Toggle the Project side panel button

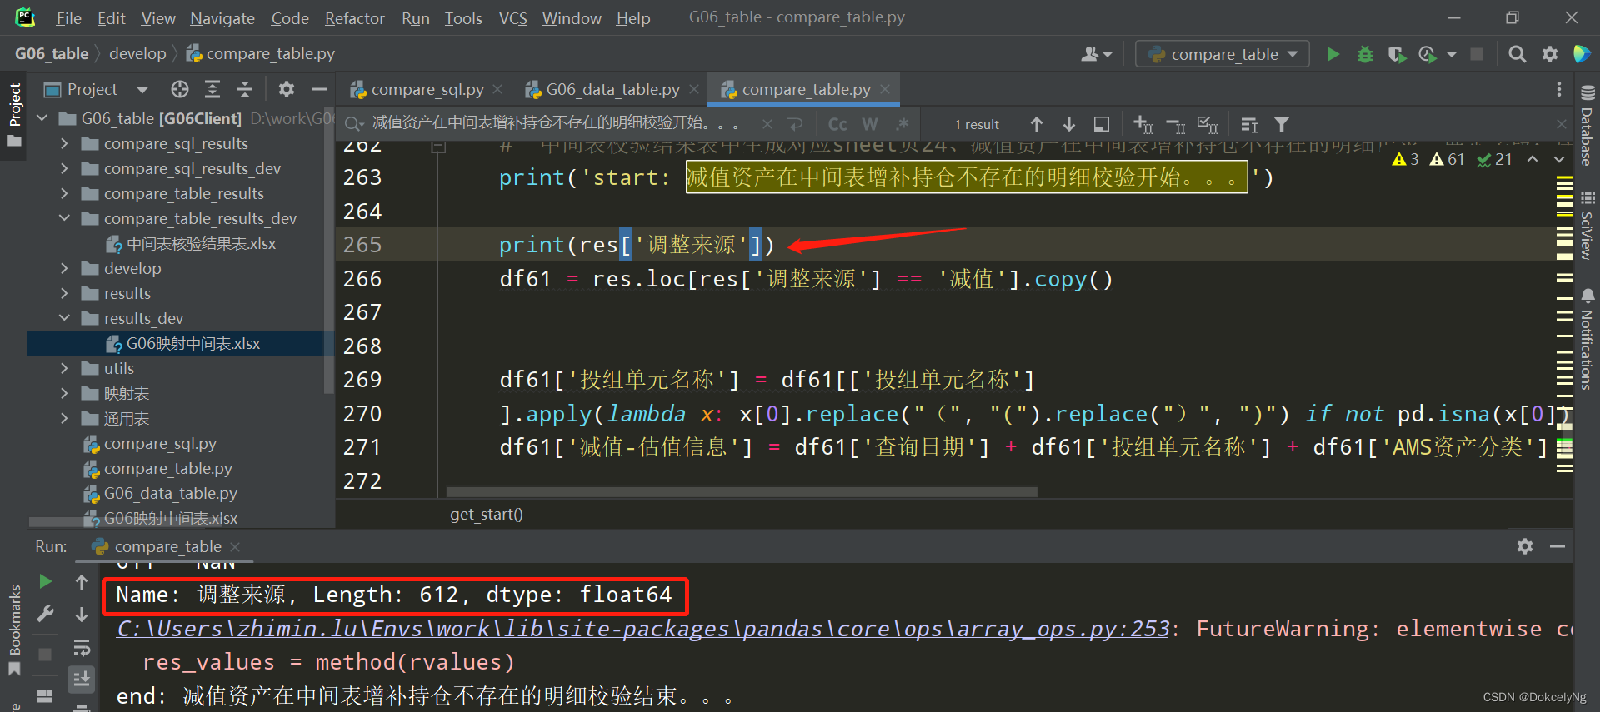coord(14,115)
